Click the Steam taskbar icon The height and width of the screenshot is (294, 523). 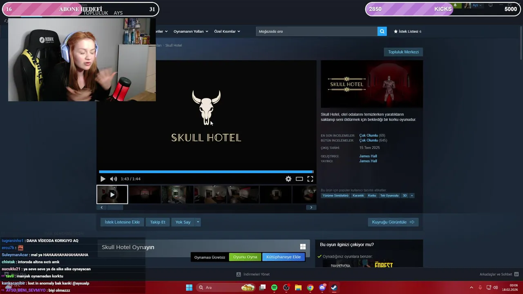pos(334,287)
